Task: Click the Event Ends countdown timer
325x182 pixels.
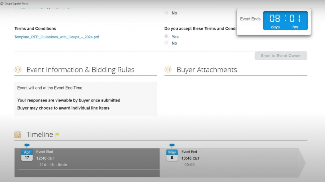Action: (x=285, y=20)
